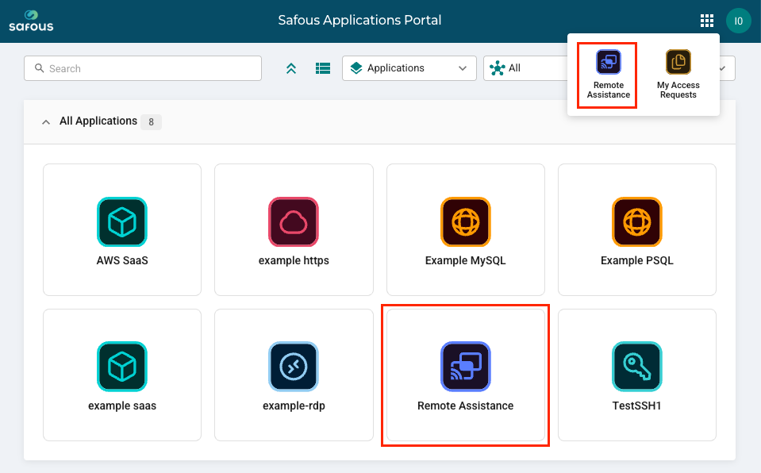Click the Safous Applications Portal title
The image size is (761, 473).
pyautogui.click(x=359, y=21)
